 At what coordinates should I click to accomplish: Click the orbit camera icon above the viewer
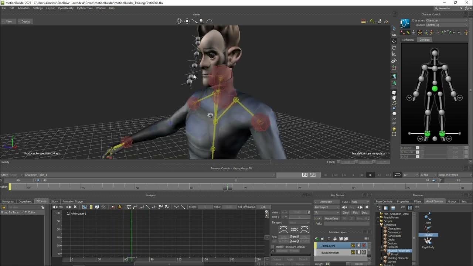click(180, 21)
